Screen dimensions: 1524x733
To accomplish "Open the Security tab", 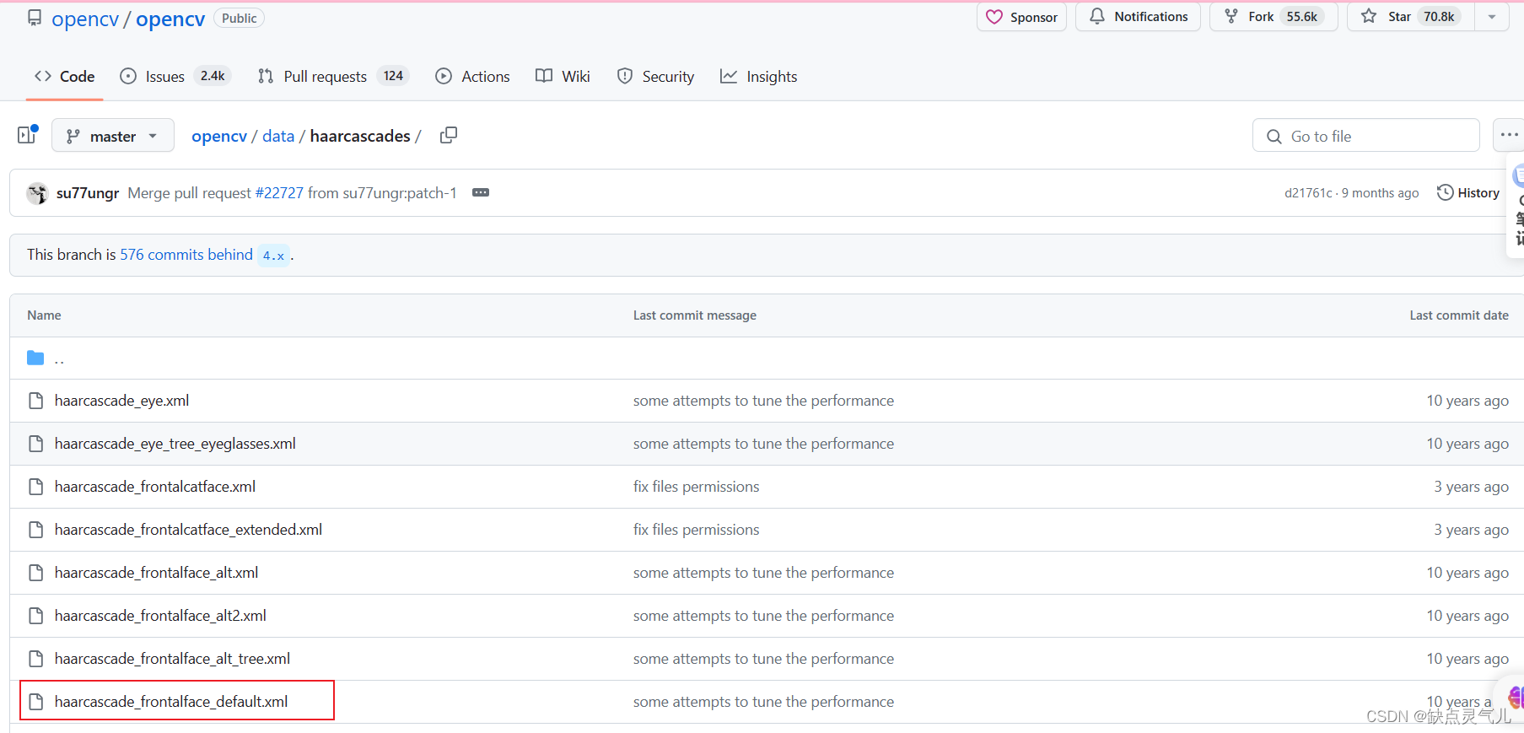I will 655,76.
